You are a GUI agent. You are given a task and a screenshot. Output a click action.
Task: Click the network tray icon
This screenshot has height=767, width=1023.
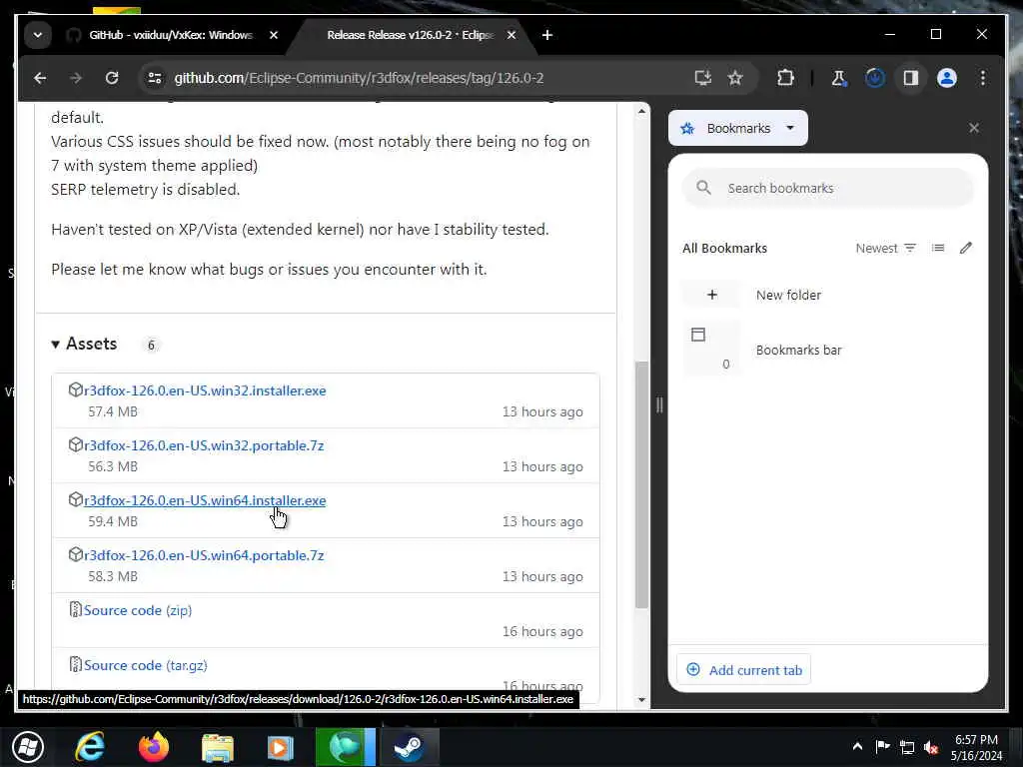907,747
